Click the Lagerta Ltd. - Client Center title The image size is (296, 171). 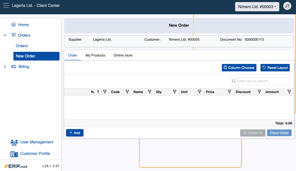click(36, 6)
